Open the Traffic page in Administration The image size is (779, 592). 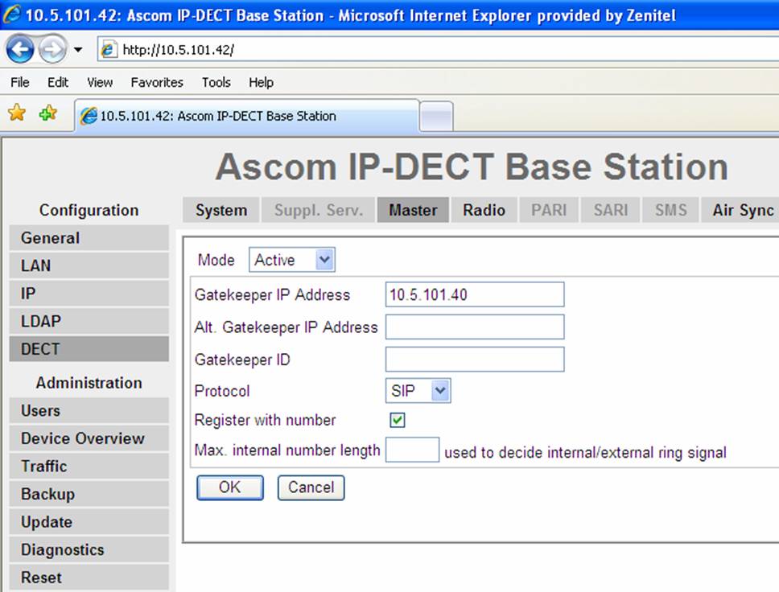43,466
